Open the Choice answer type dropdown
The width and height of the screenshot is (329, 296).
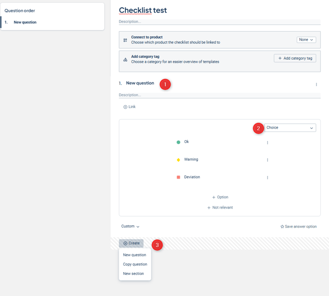[290, 128]
